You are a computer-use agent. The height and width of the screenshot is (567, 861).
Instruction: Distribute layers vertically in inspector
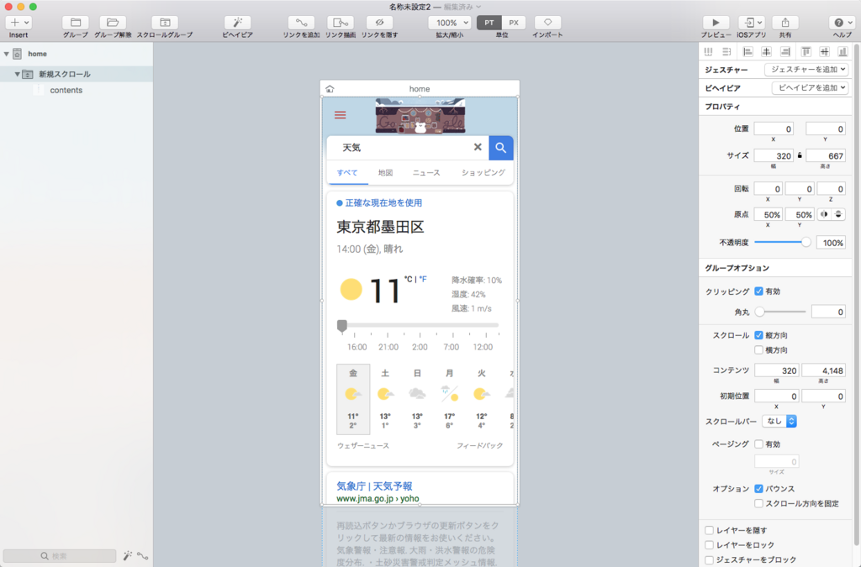coord(726,51)
